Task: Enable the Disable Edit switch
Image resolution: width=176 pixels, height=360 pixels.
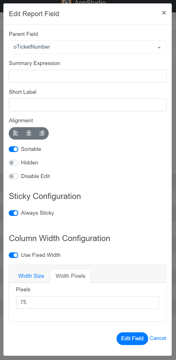Action: pyautogui.click(x=14, y=176)
